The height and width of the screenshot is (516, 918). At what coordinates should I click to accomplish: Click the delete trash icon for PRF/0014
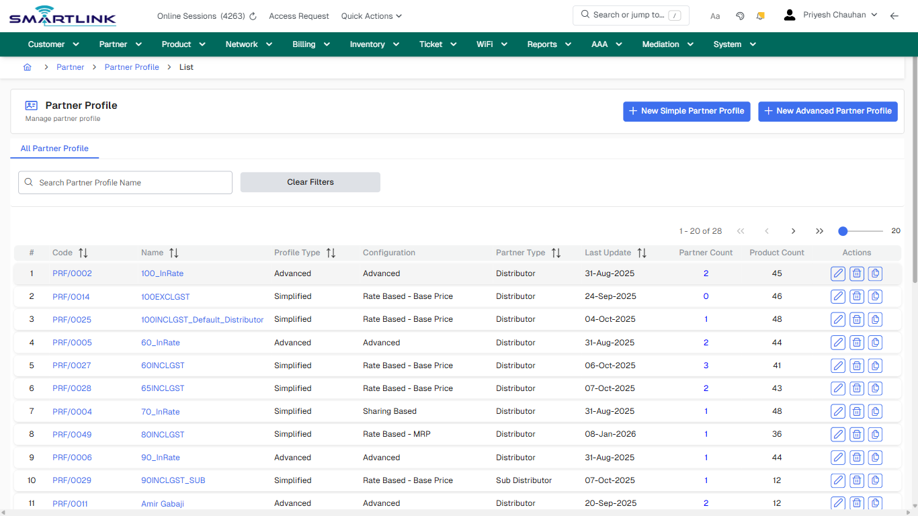point(856,296)
